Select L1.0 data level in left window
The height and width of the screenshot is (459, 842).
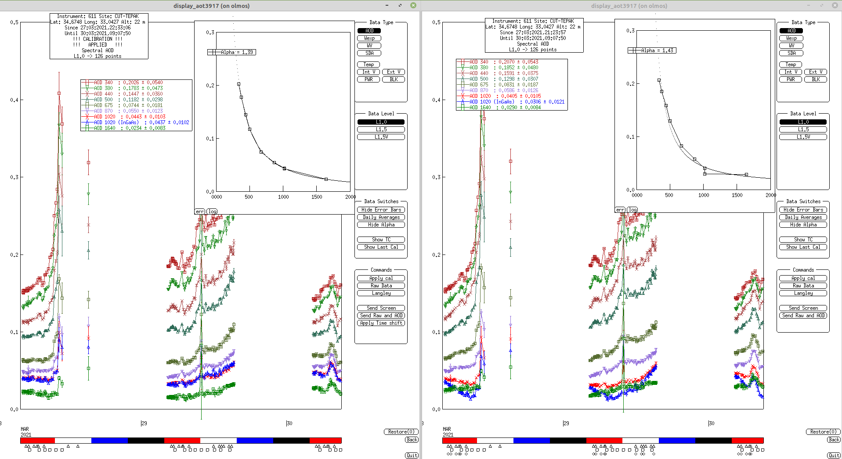pos(381,122)
